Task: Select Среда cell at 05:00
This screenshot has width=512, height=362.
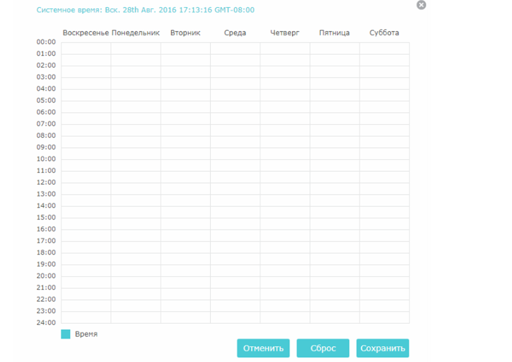Action: coord(235,107)
